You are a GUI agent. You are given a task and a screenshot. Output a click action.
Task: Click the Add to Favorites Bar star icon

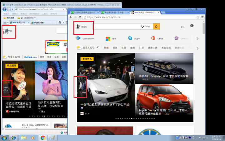click(x=18, y=18)
